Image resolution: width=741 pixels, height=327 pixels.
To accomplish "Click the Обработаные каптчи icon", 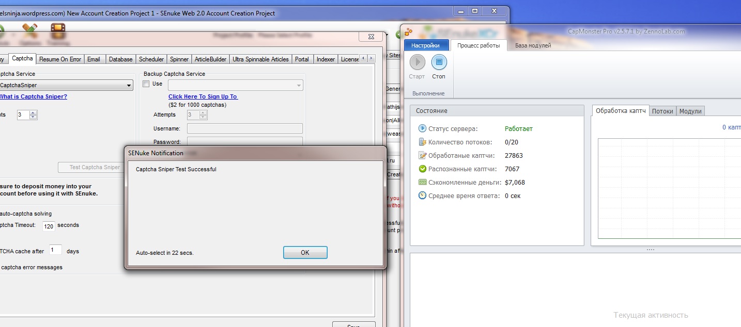I will (422, 155).
